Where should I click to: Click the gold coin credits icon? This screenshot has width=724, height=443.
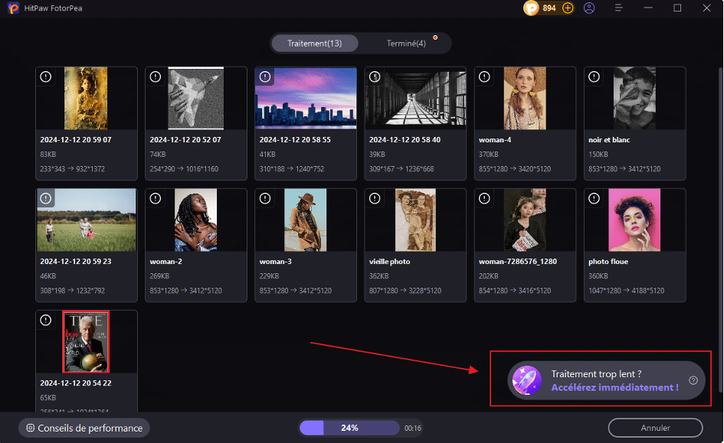point(532,8)
